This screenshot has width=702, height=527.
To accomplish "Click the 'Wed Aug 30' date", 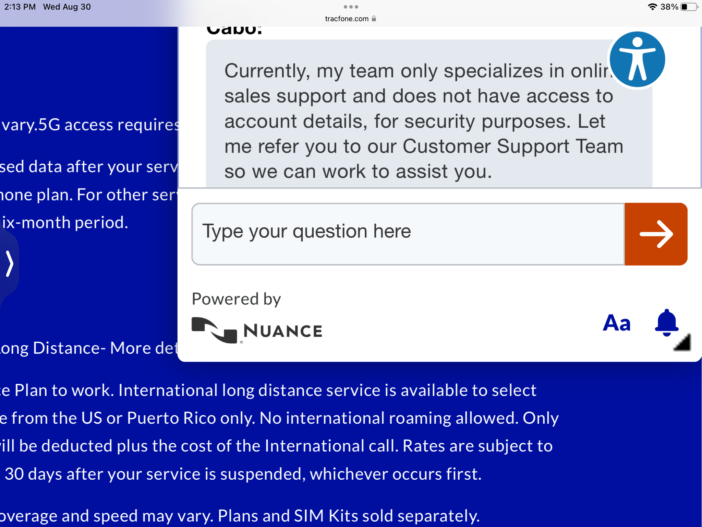I will tap(67, 7).
